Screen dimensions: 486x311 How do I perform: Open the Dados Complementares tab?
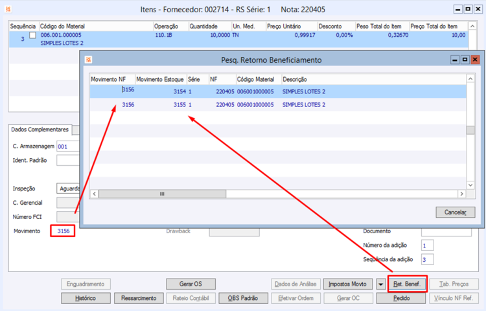40,130
